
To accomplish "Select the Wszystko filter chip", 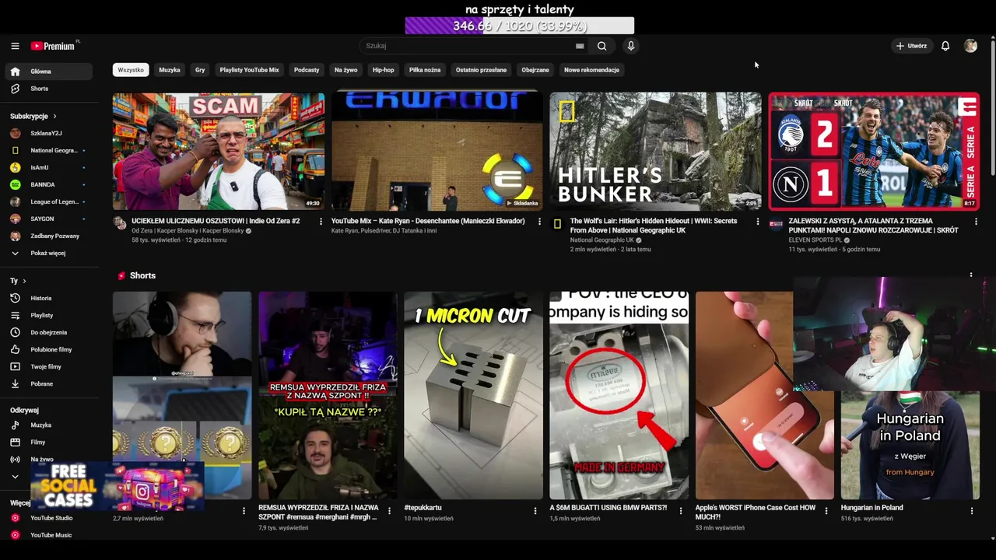I will (x=131, y=70).
